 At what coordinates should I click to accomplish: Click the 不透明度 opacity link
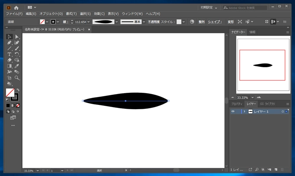coord(154,22)
